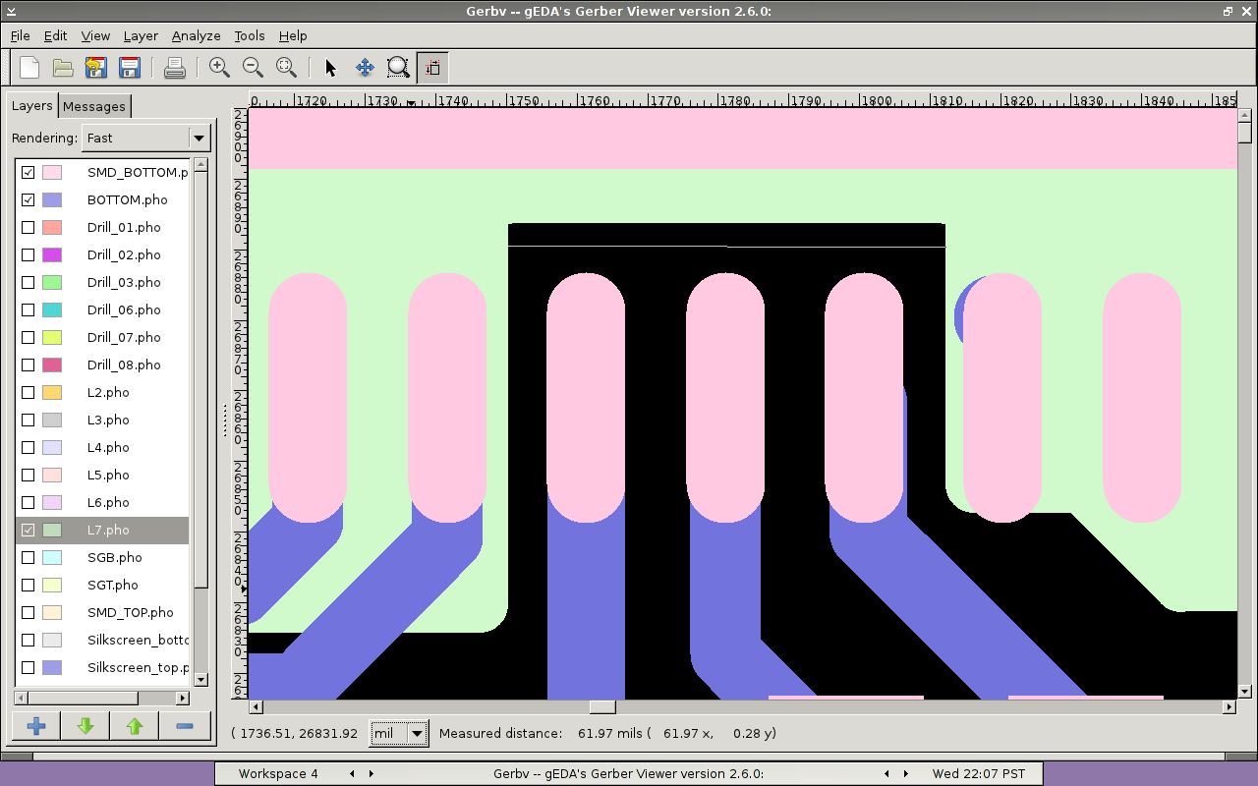The width and height of the screenshot is (1258, 786).
Task: Select the Pointer arrow tool
Action: click(330, 67)
